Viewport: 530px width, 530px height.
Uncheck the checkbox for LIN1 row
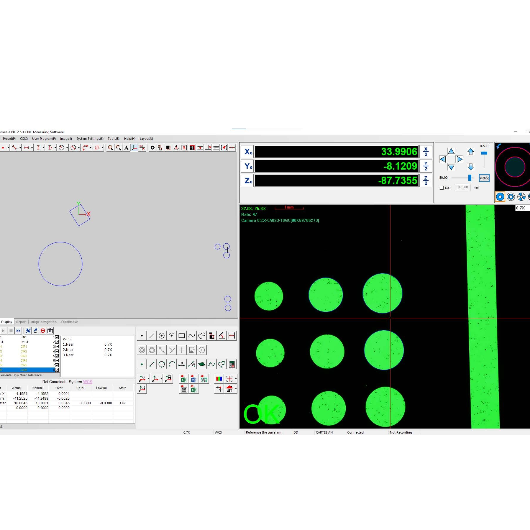coord(57,337)
